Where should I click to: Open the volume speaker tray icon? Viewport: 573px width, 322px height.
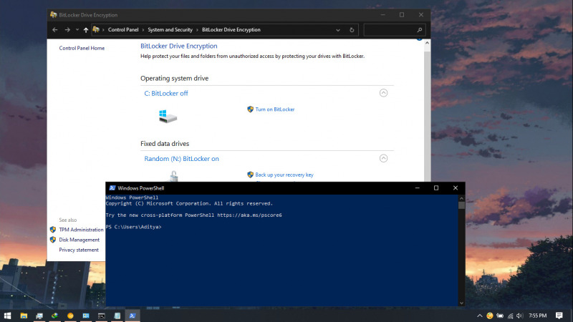(x=520, y=316)
